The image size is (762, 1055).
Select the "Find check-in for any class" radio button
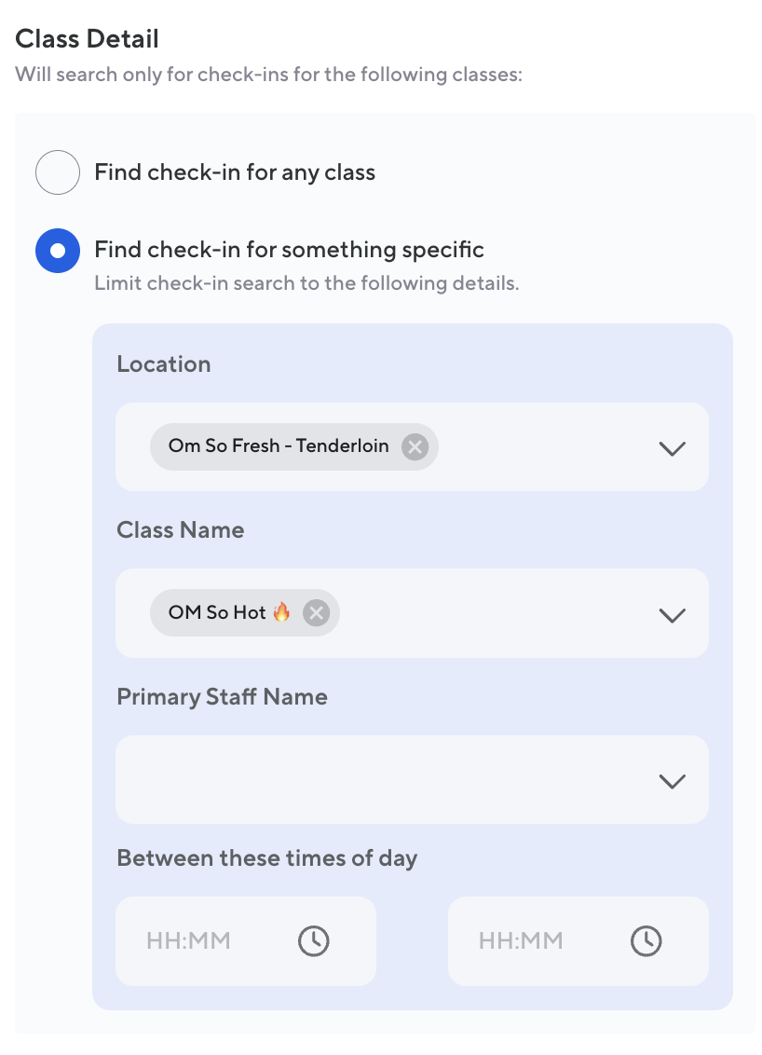point(58,172)
